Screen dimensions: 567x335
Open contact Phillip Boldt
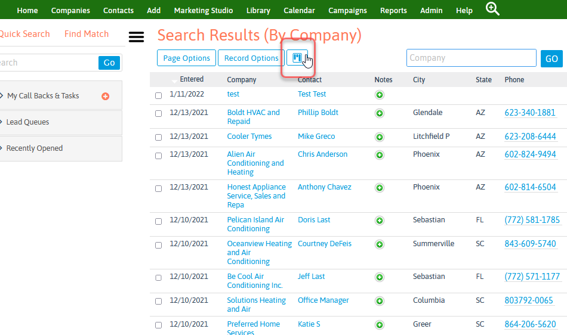coord(318,113)
